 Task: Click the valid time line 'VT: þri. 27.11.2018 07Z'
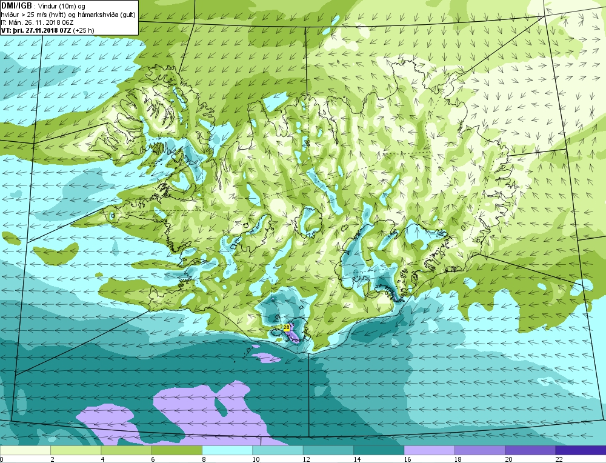[x=37, y=30]
